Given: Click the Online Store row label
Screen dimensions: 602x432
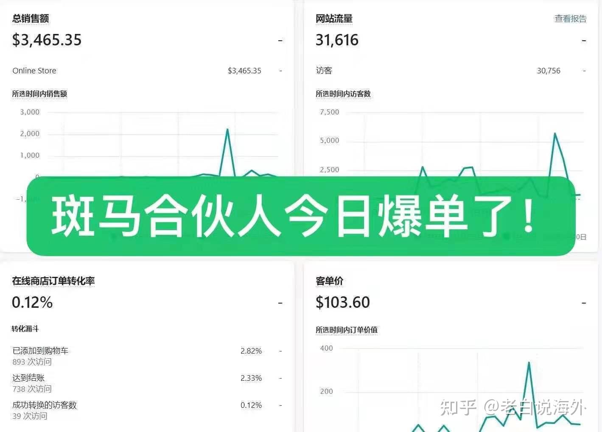Looking at the screenshot, I should pyautogui.click(x=34, y=71).
